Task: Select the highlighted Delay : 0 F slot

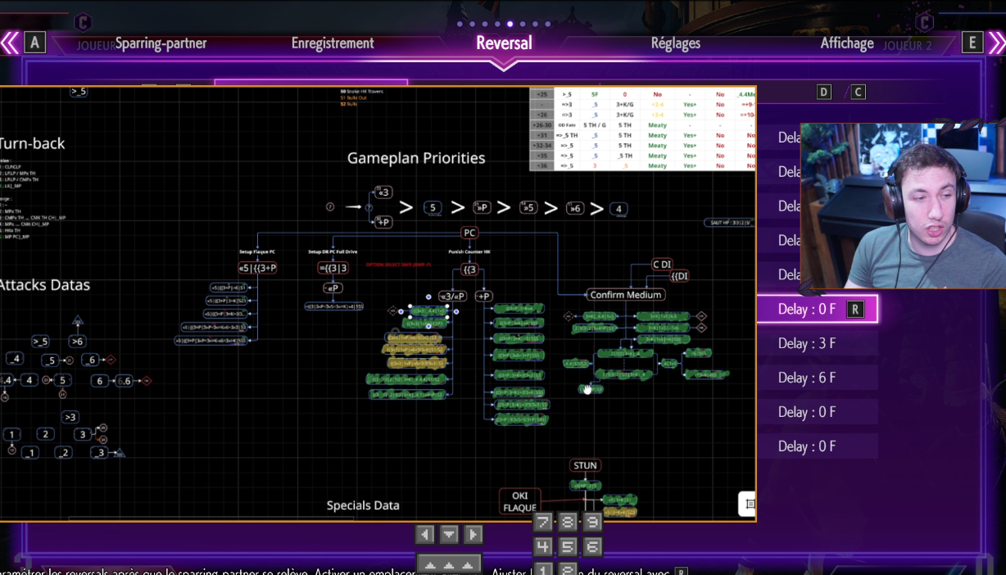Action: (x=817, y=309)
